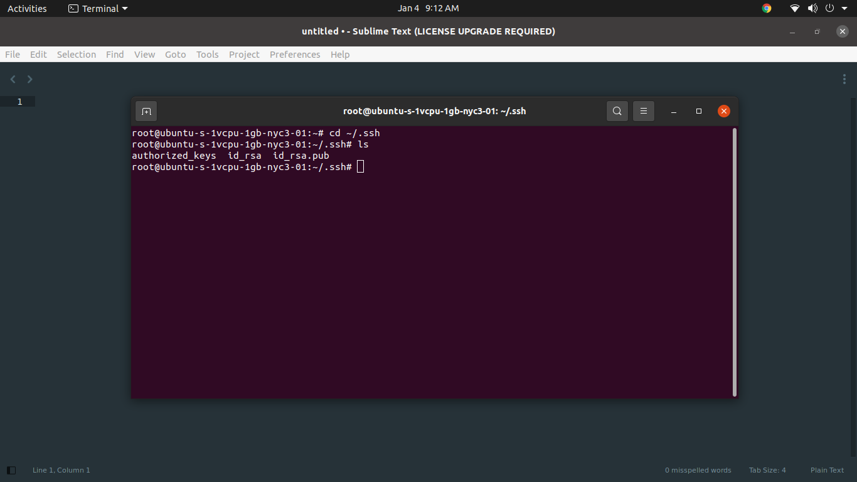Open the Terminal application menu in the top bar
857x482 pixels.
(97, 8)
